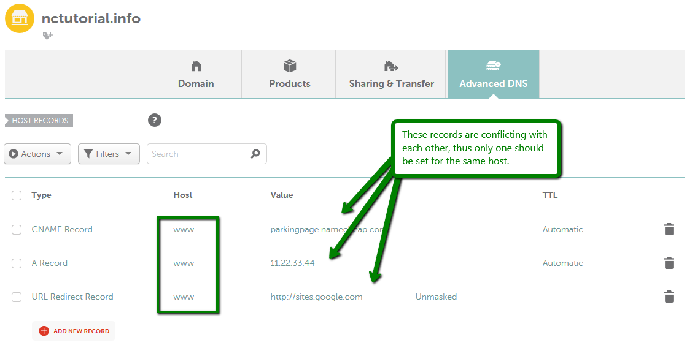Go to the Products tab
The image size is (695, 348).
(x=289, y=74)
